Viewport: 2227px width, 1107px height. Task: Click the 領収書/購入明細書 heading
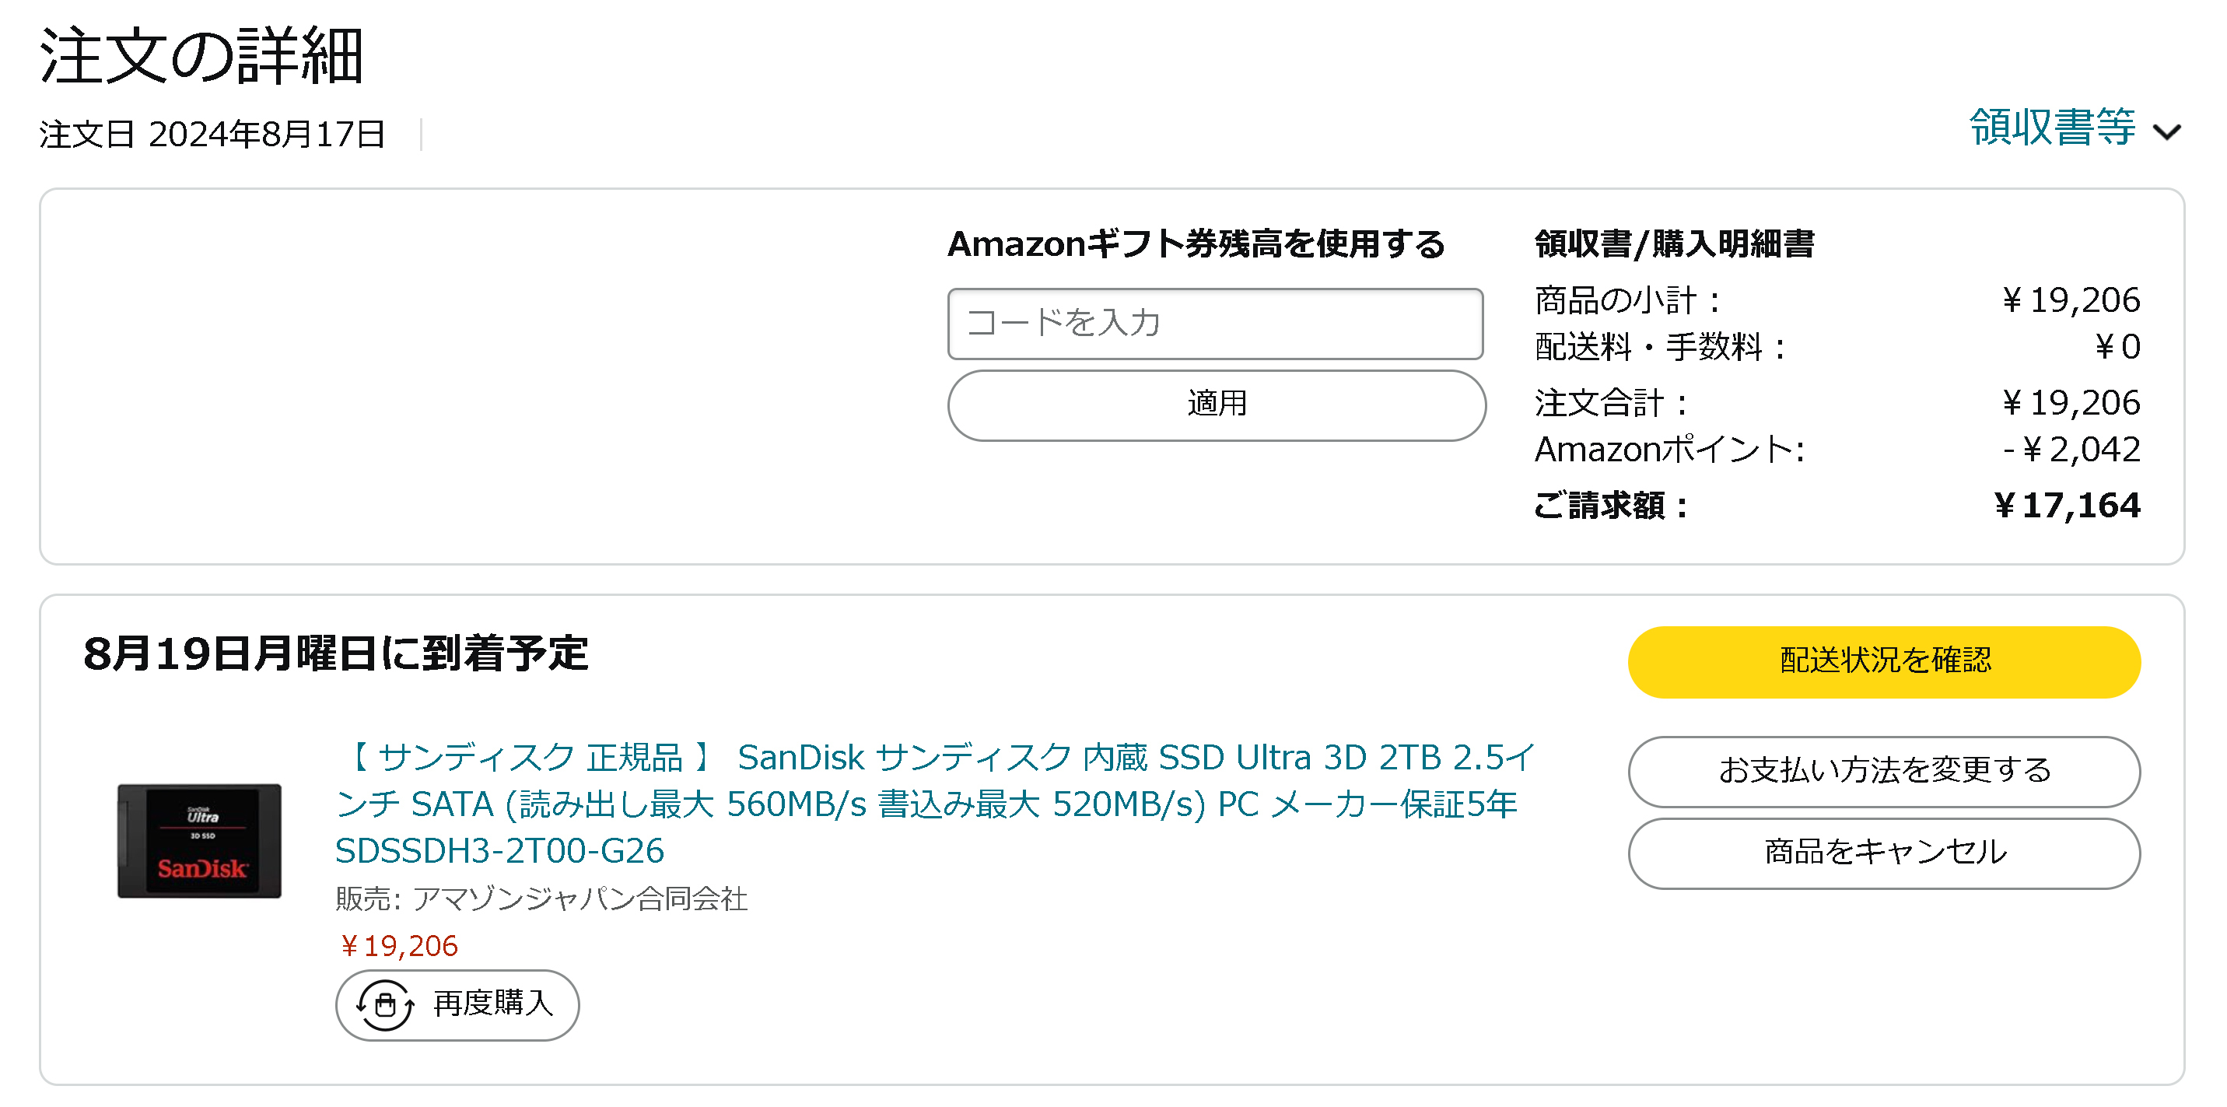point(1674,244)
